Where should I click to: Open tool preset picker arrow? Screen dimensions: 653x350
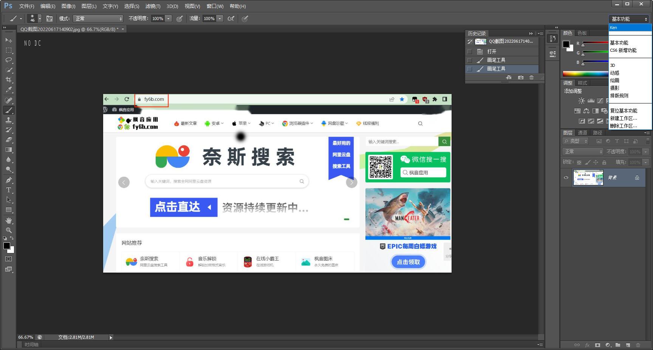[x=21, y=19]
